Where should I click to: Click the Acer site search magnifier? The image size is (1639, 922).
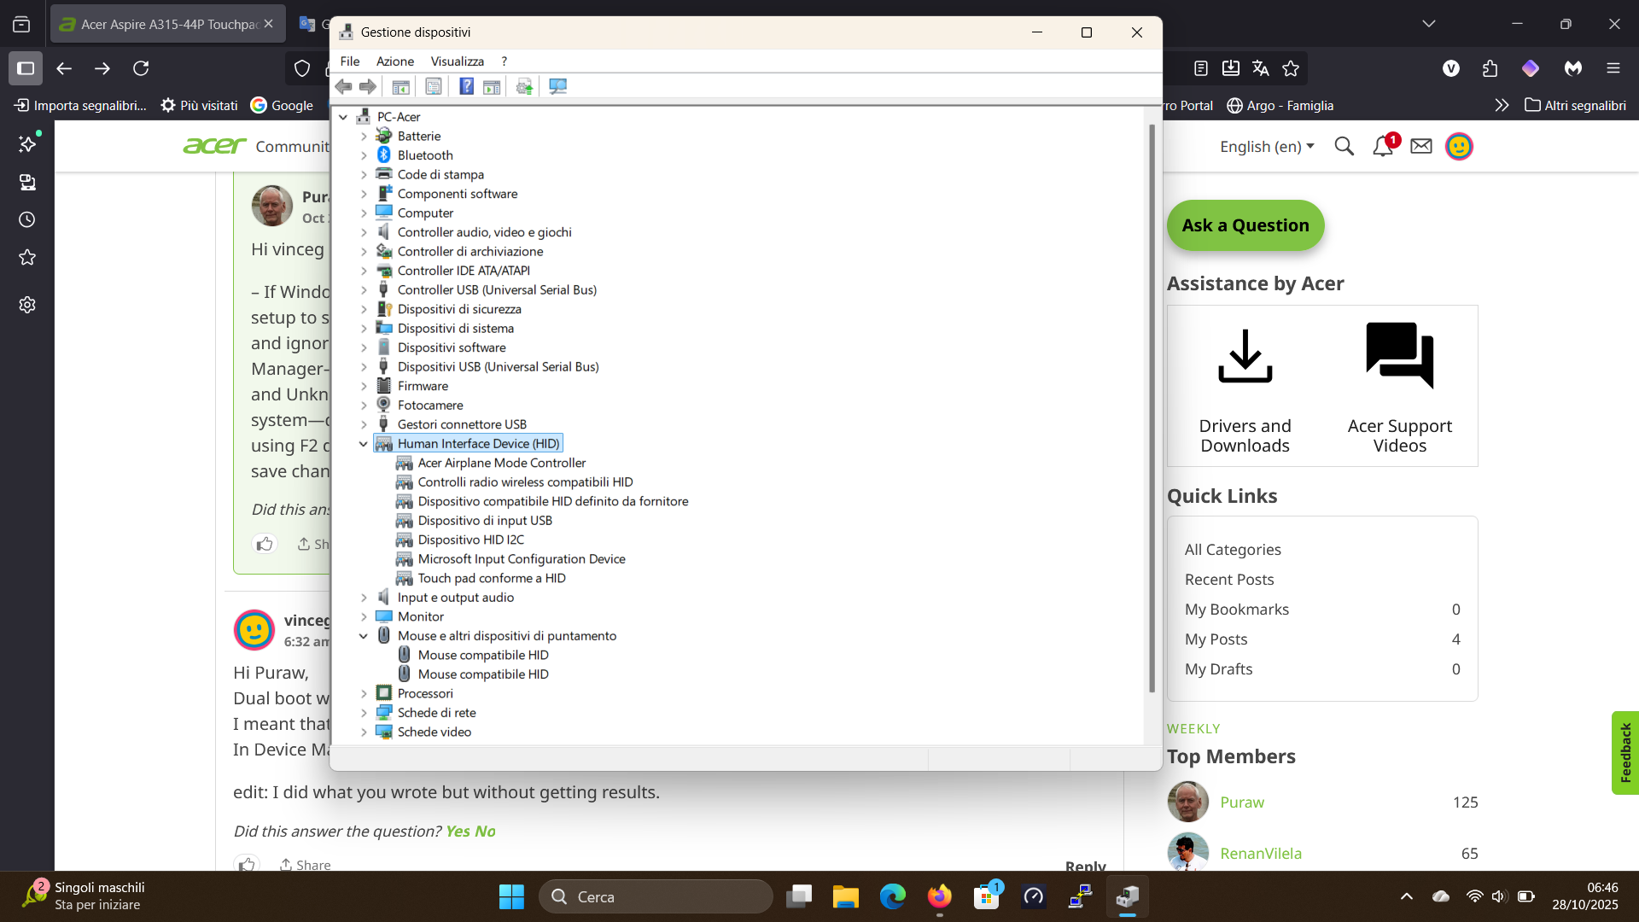pyautogui.click(x=1344, y=147)
